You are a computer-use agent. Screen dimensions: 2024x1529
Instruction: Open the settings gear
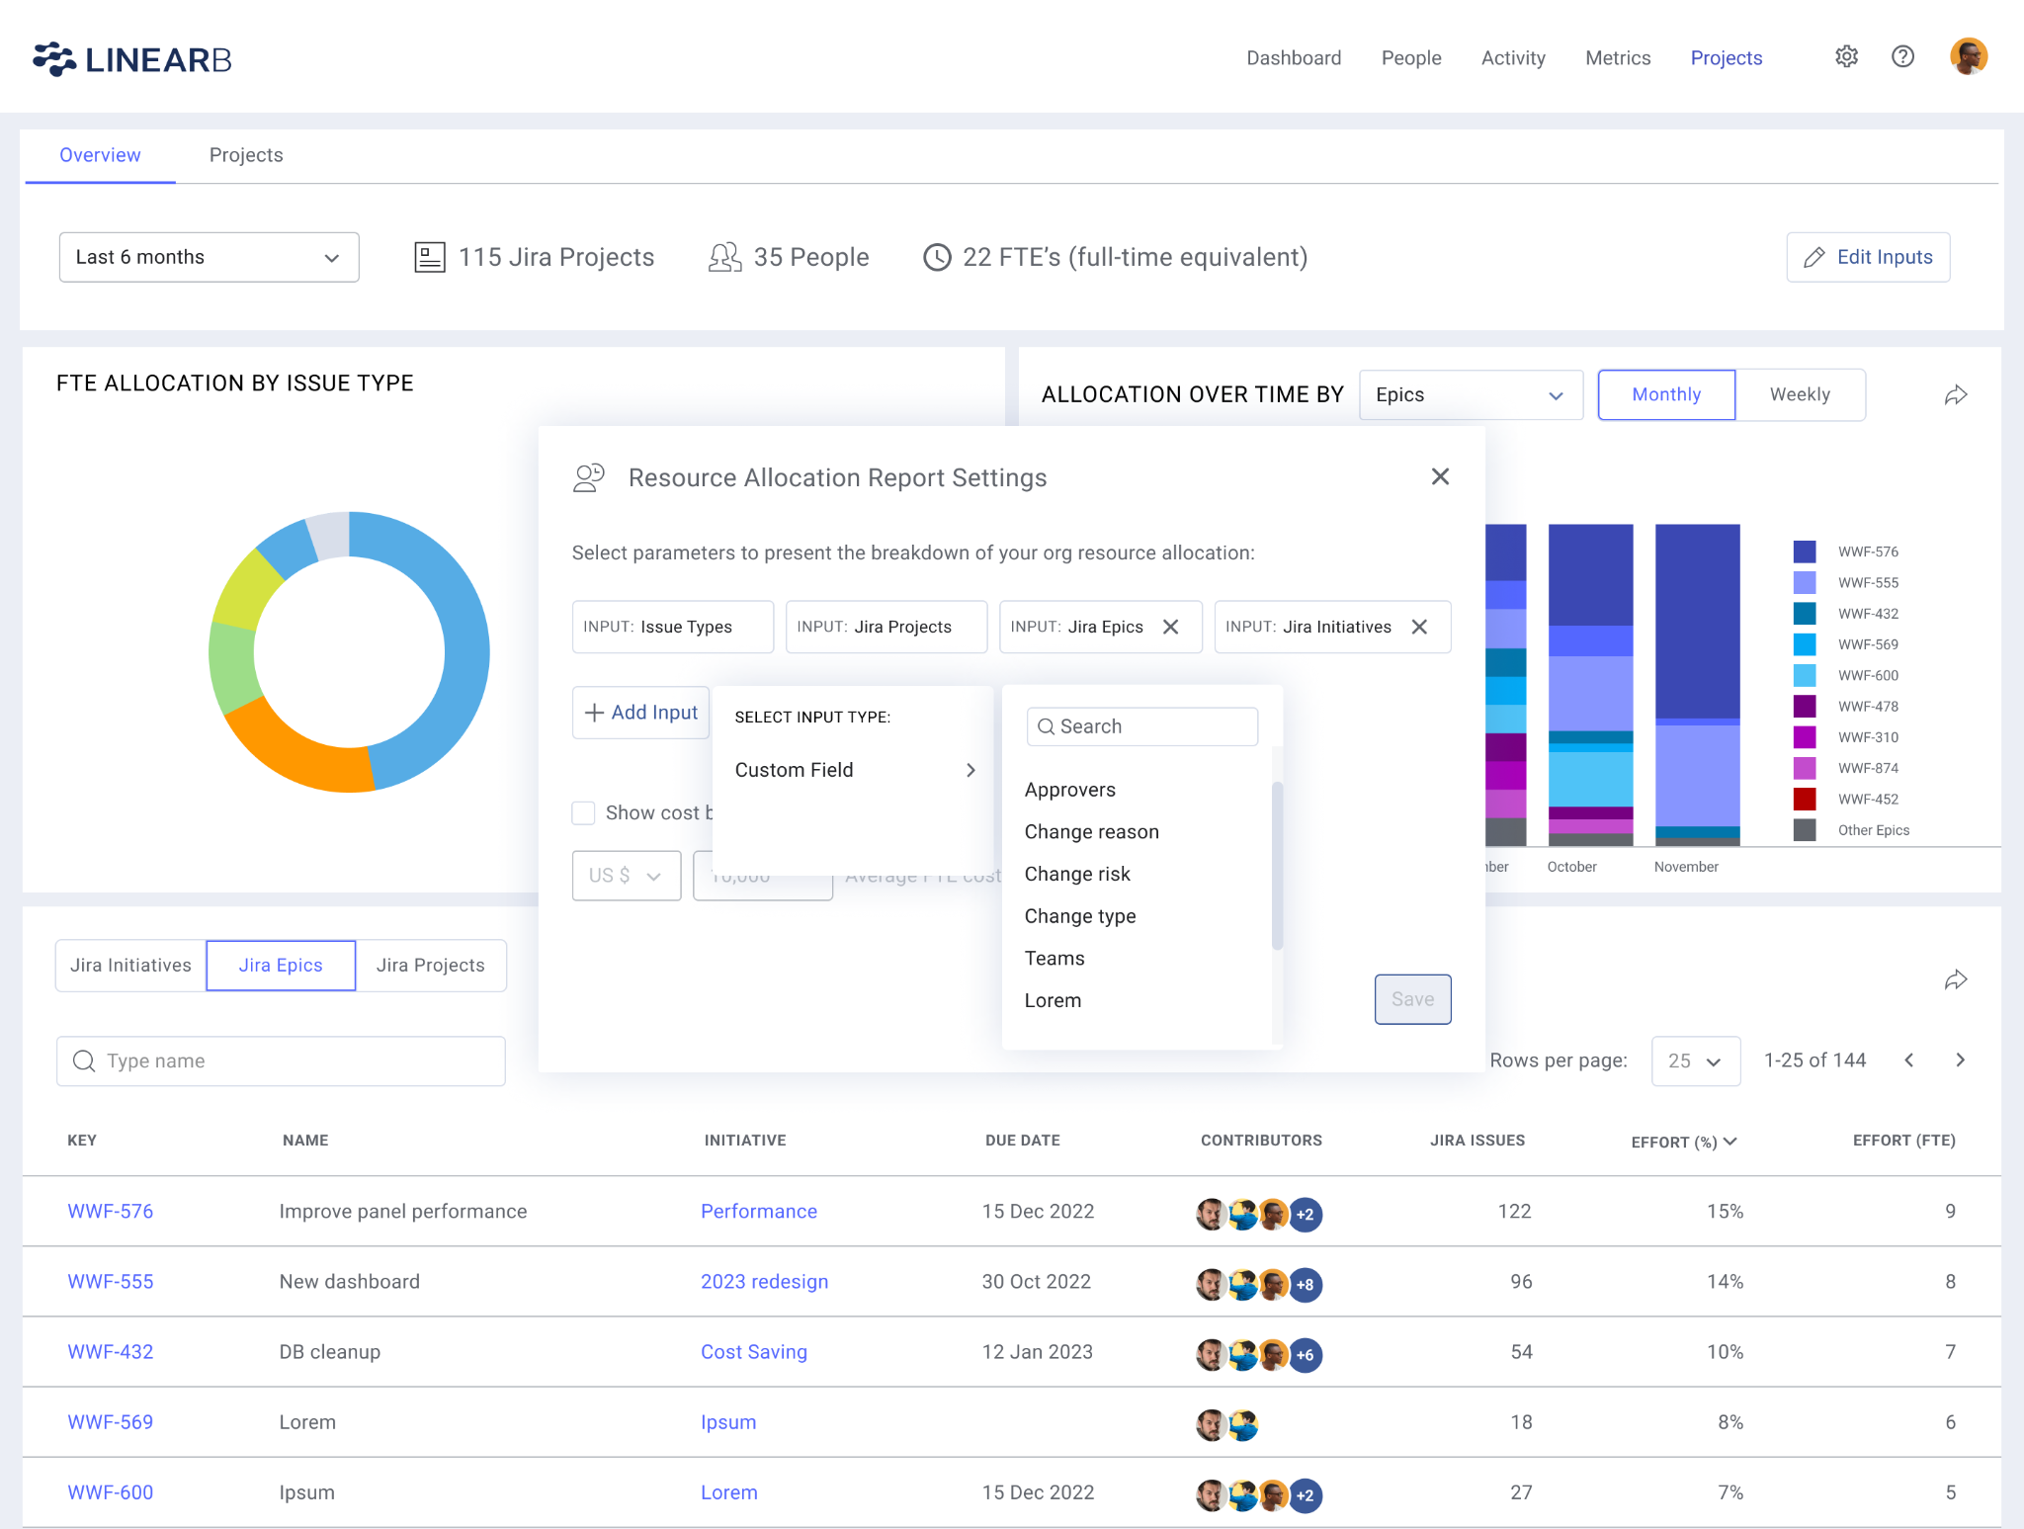coord(1847,56)
